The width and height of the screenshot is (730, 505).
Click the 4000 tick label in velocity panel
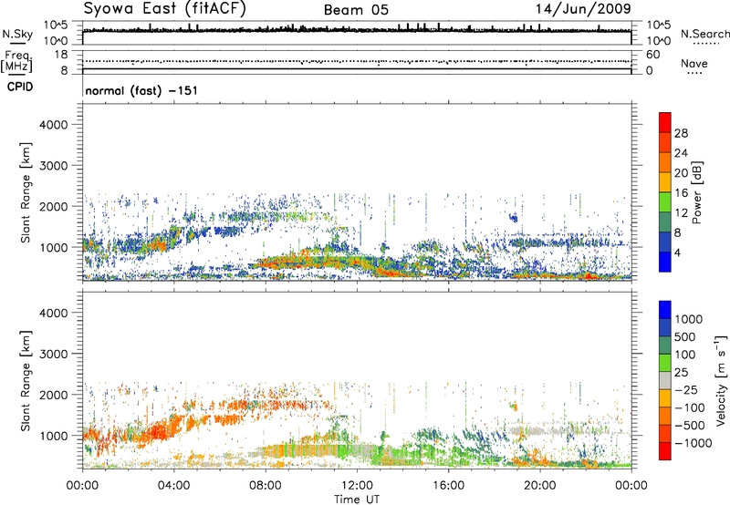[x=53, y=313]
